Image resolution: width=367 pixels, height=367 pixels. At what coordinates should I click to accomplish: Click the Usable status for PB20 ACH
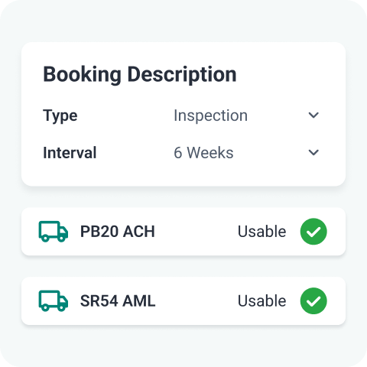[x=261, y=232]
